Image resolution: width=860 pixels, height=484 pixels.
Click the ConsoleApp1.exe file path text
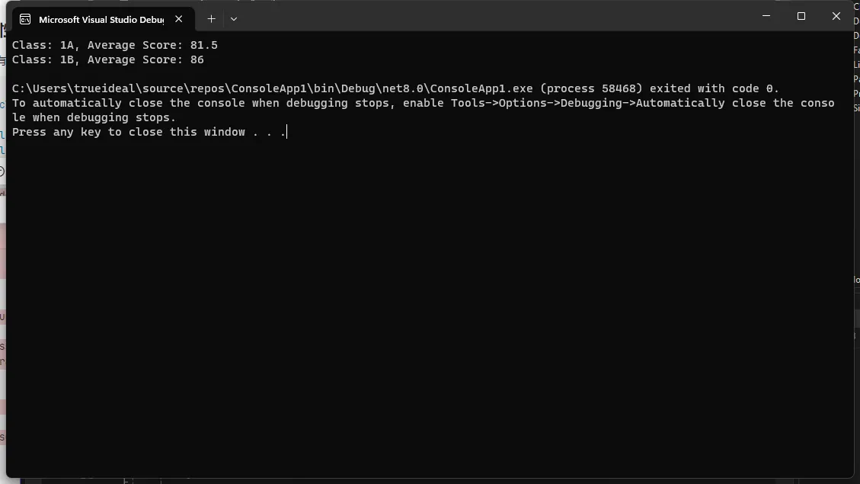(273, 88)
